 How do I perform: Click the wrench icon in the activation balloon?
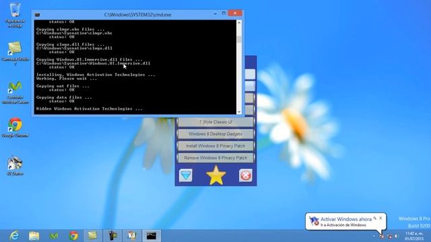pos(374,218)
